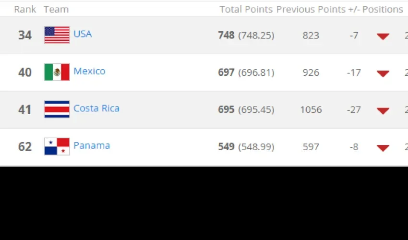Click the USA flag icon
The image size is (408, 240).
click(x=57, y=35)
